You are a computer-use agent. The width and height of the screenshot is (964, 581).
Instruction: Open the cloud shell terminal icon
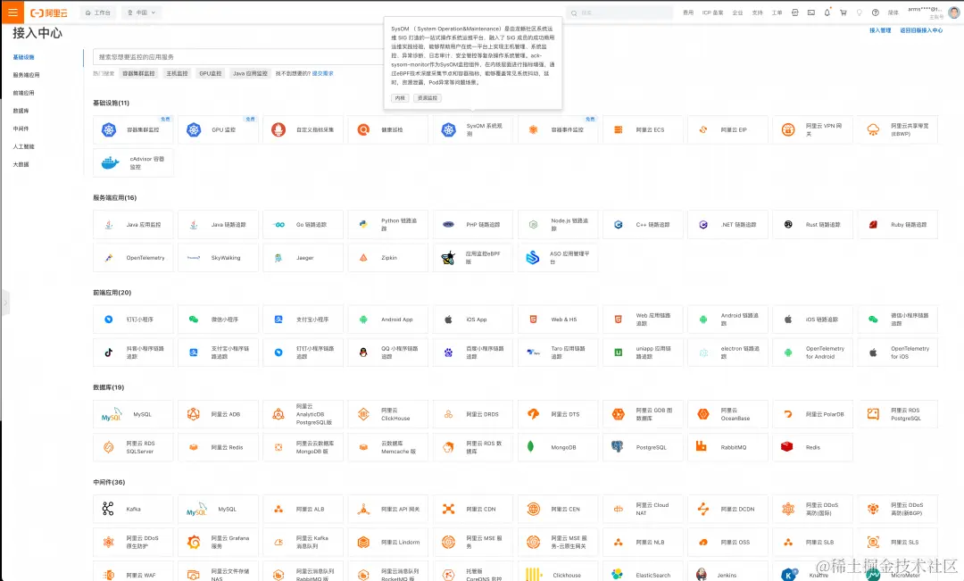pyautogui.click(x=810, y=12)
